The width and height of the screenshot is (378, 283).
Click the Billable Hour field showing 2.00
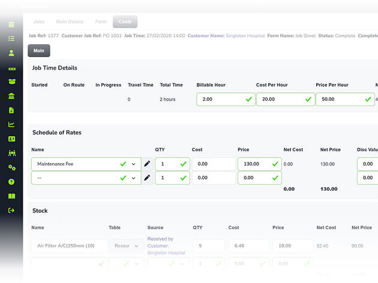(226, 100)
